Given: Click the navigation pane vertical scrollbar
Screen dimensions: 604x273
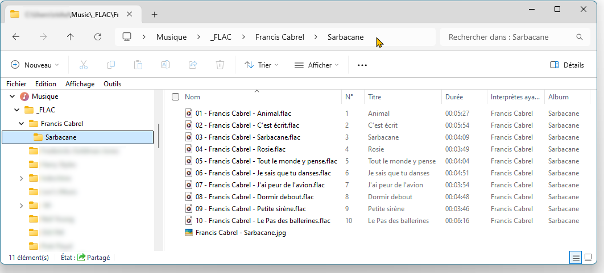Looking at the screenshot, I should [x=159, y=135].
